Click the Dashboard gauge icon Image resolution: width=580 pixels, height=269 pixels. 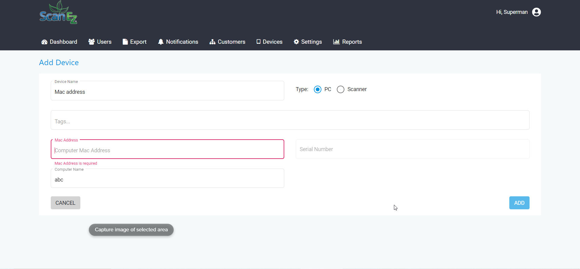point(44,42)
